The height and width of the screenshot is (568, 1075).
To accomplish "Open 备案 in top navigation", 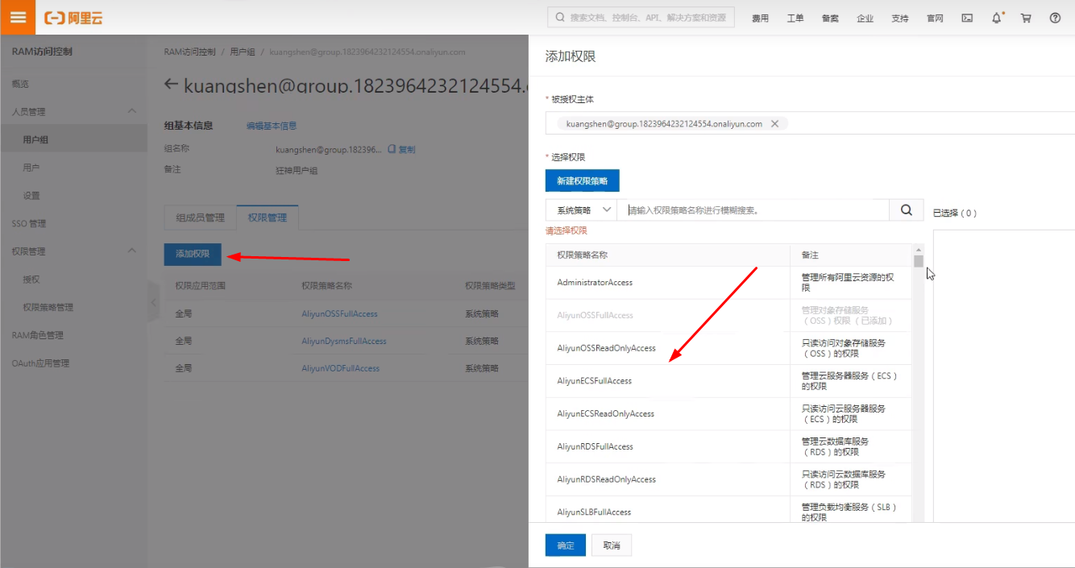I will pos(830,18).
